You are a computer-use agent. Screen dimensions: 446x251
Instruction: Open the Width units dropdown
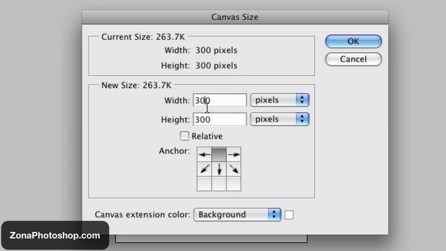(x=279, y=100)
